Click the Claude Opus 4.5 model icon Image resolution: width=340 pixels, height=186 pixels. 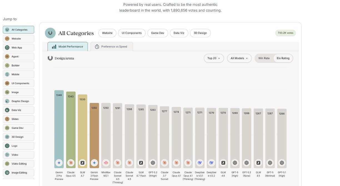(x=71, y=163)
